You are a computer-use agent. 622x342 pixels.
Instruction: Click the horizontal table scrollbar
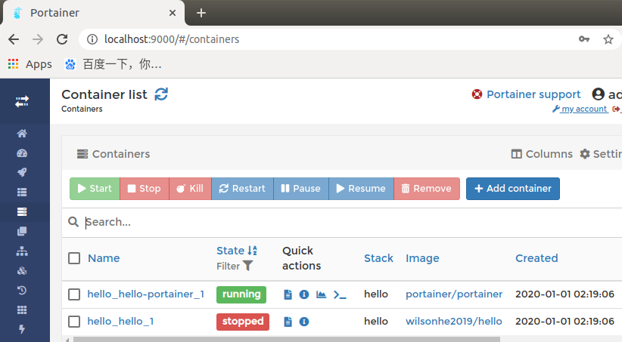[286, 339]
